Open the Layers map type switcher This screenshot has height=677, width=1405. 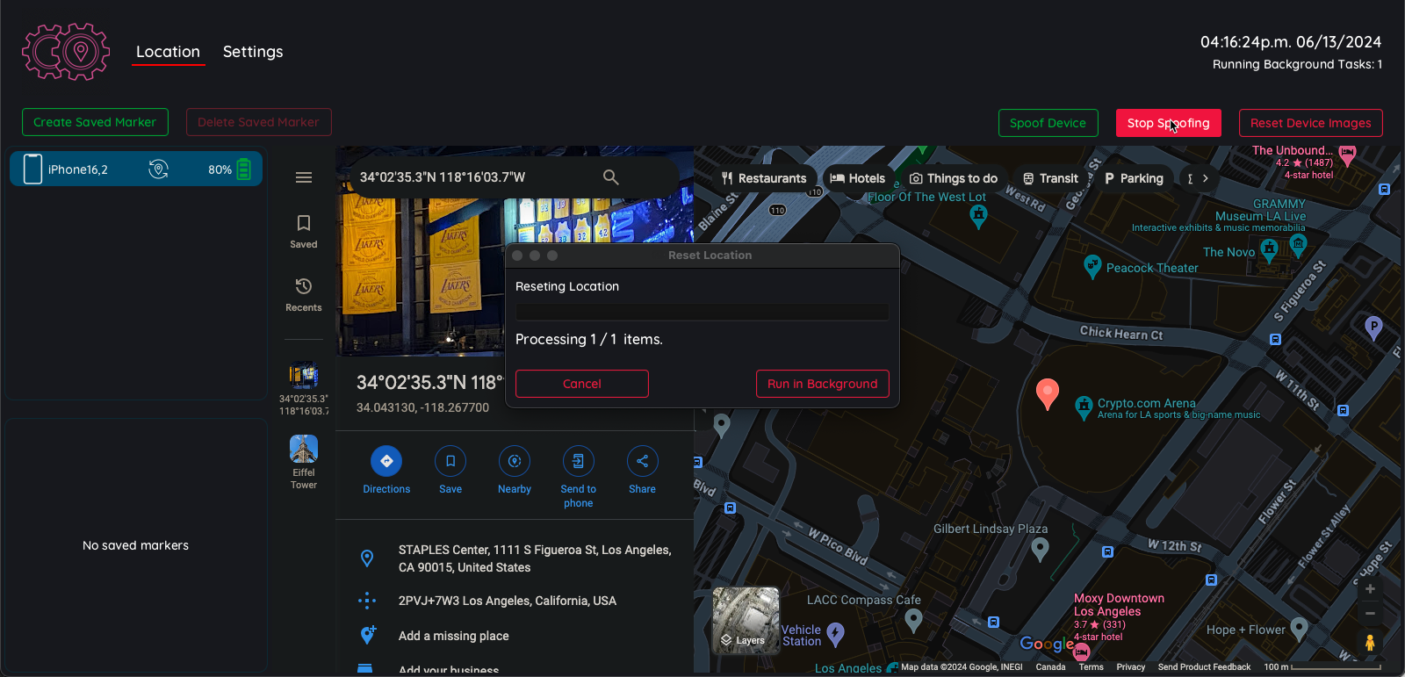pyautogui.click(x=746, y=620)
